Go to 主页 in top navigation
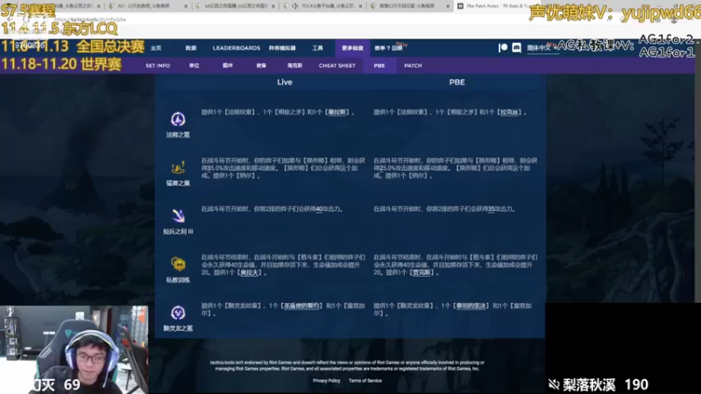Viewport: 701px width, 394px height. point(156,48)
